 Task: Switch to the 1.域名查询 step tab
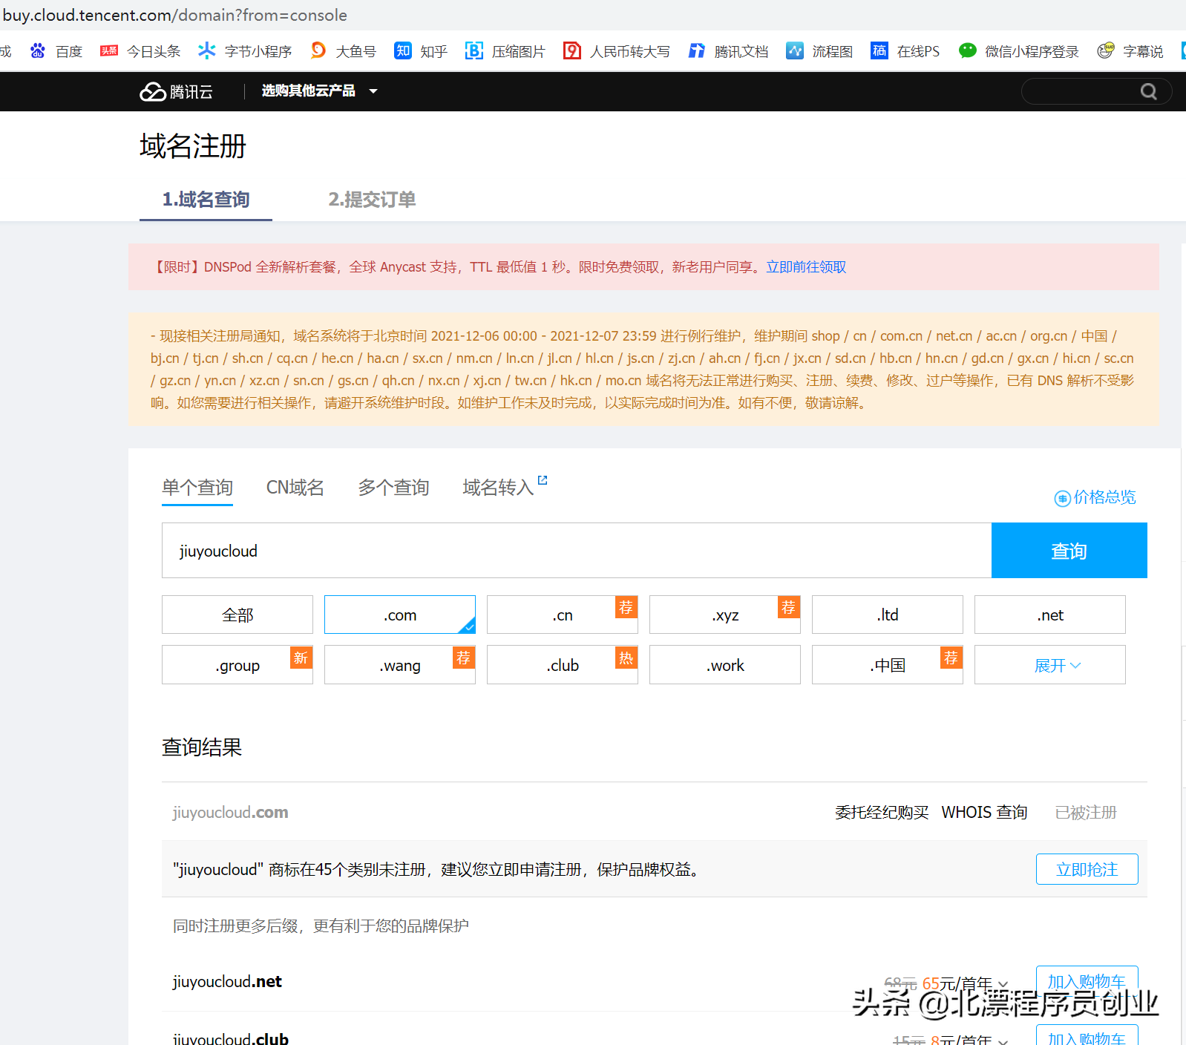(x=206, y=200)
